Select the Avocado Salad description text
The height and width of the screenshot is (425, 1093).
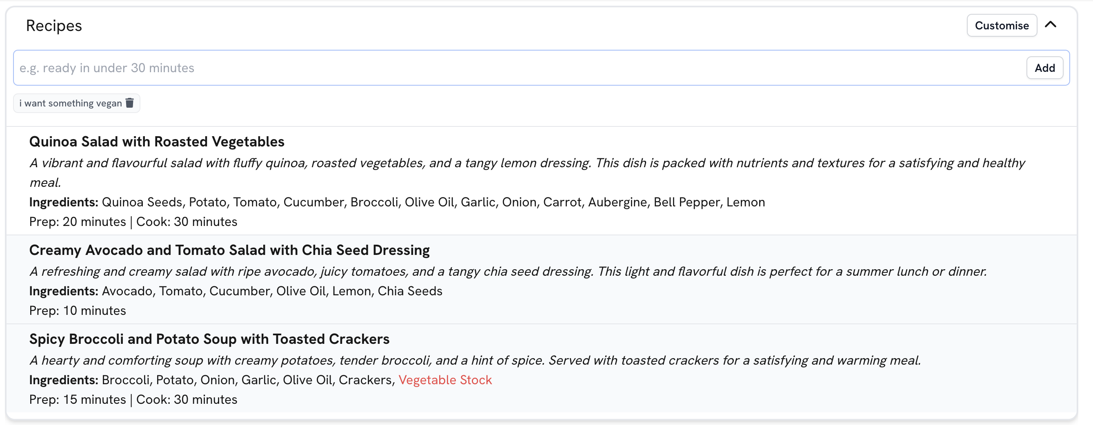tap(507, 272)
